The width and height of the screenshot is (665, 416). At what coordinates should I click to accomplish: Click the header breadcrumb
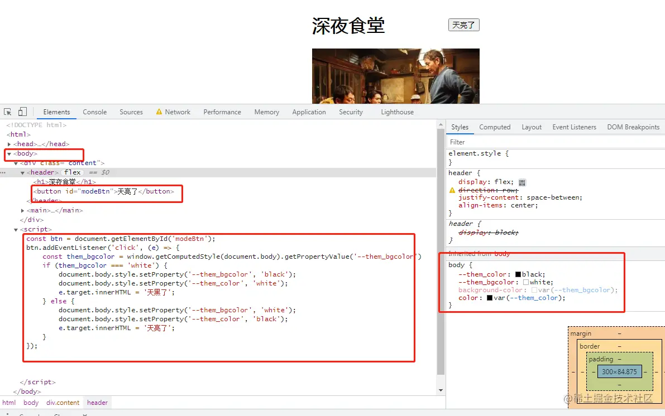(98, 403)
